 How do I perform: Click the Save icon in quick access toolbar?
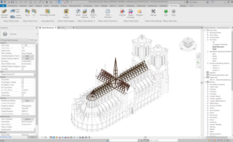pos(12,2)
